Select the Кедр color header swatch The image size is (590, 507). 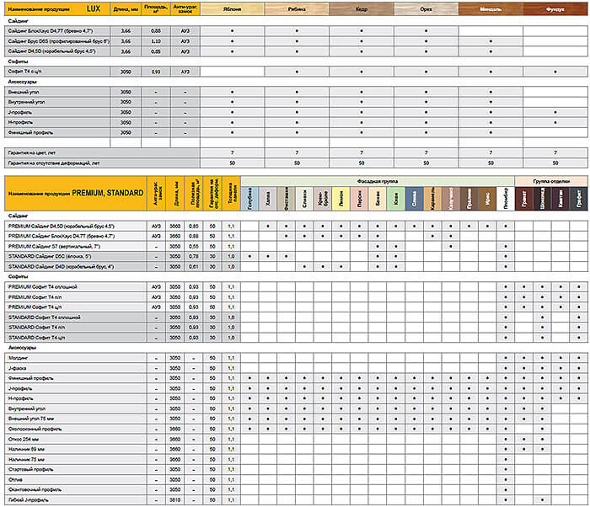tap(362, 9)
